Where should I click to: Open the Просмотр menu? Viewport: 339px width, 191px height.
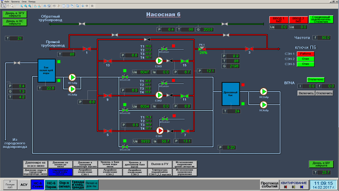coord(15,2)
